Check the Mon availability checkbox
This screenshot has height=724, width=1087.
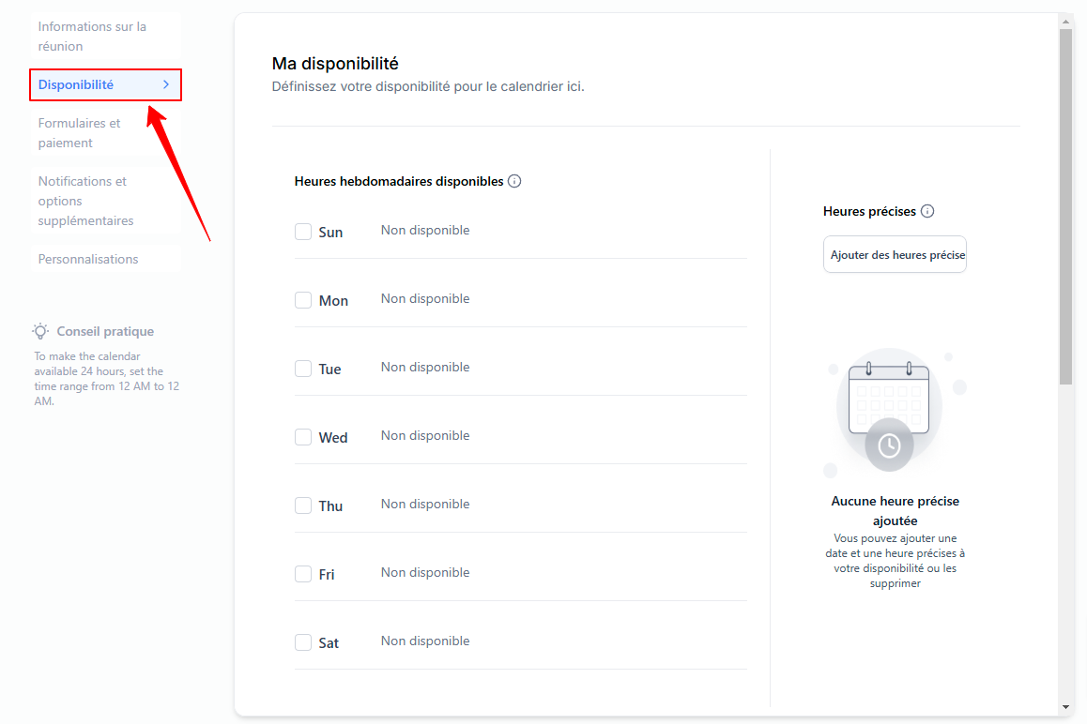coord(303,300)
